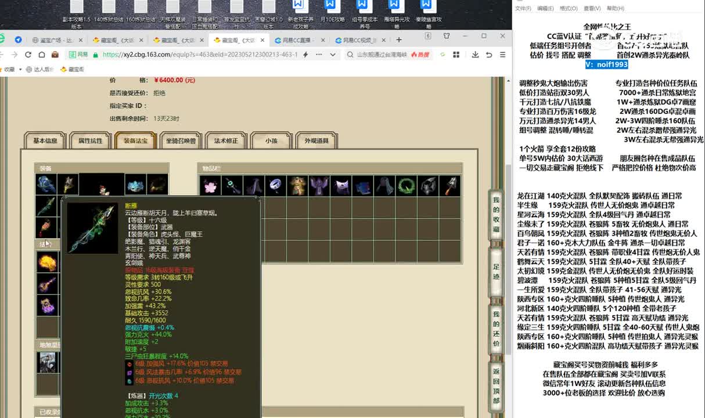Switch to the 法术修正 tab

pos(226,140)
